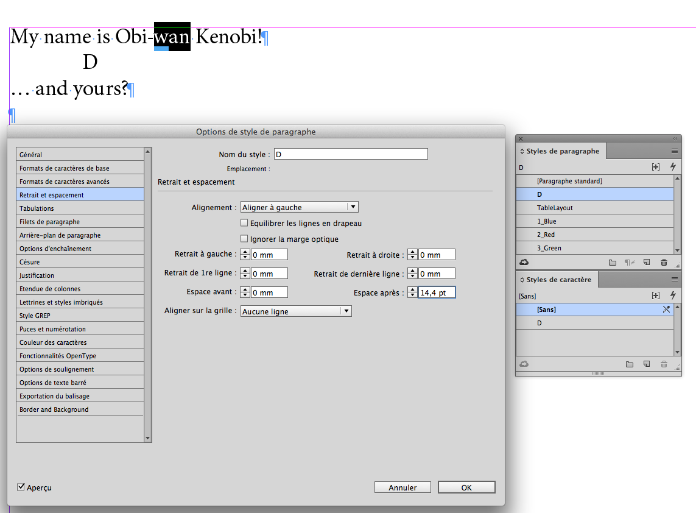This screenshot has height=513, width=696.
Task: Select character style D in Styles de caractère
Action: point(595,323)
